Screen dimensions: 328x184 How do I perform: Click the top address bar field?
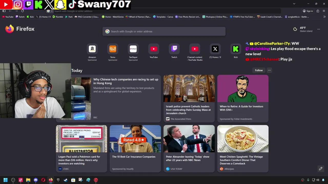tap(164, 11)
